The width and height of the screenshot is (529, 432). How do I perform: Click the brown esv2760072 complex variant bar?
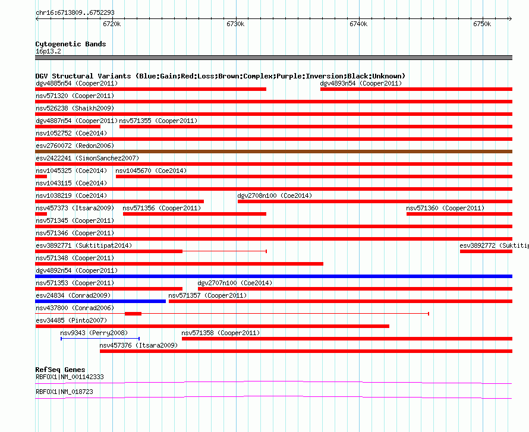[273, 152]
